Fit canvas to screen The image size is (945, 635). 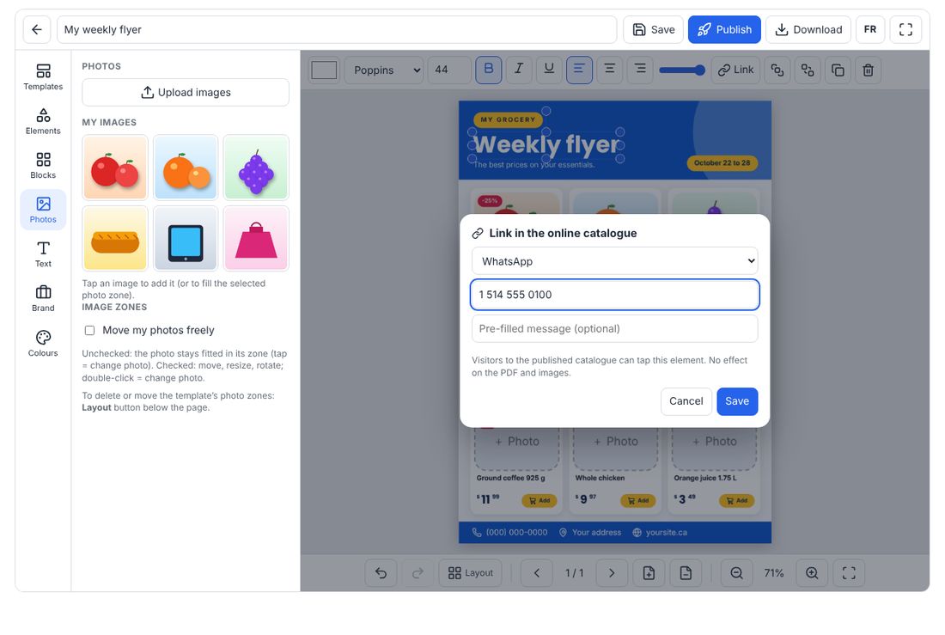tap(849, 573)
